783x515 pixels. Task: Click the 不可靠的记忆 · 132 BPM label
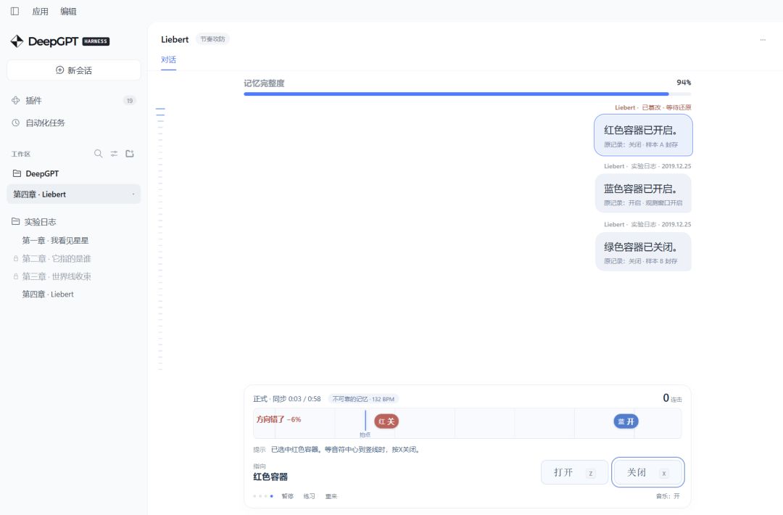pyautogui.click(x=363, y=399)
